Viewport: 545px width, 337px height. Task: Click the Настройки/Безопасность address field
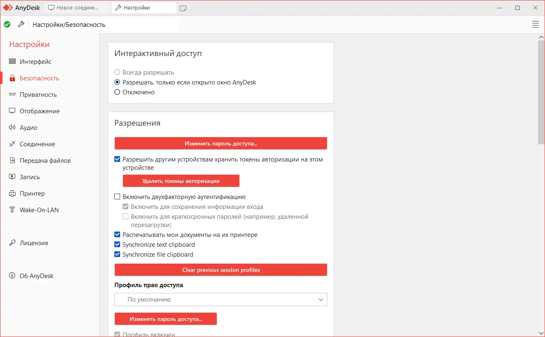pyautogui.click(x=104, y=25)
